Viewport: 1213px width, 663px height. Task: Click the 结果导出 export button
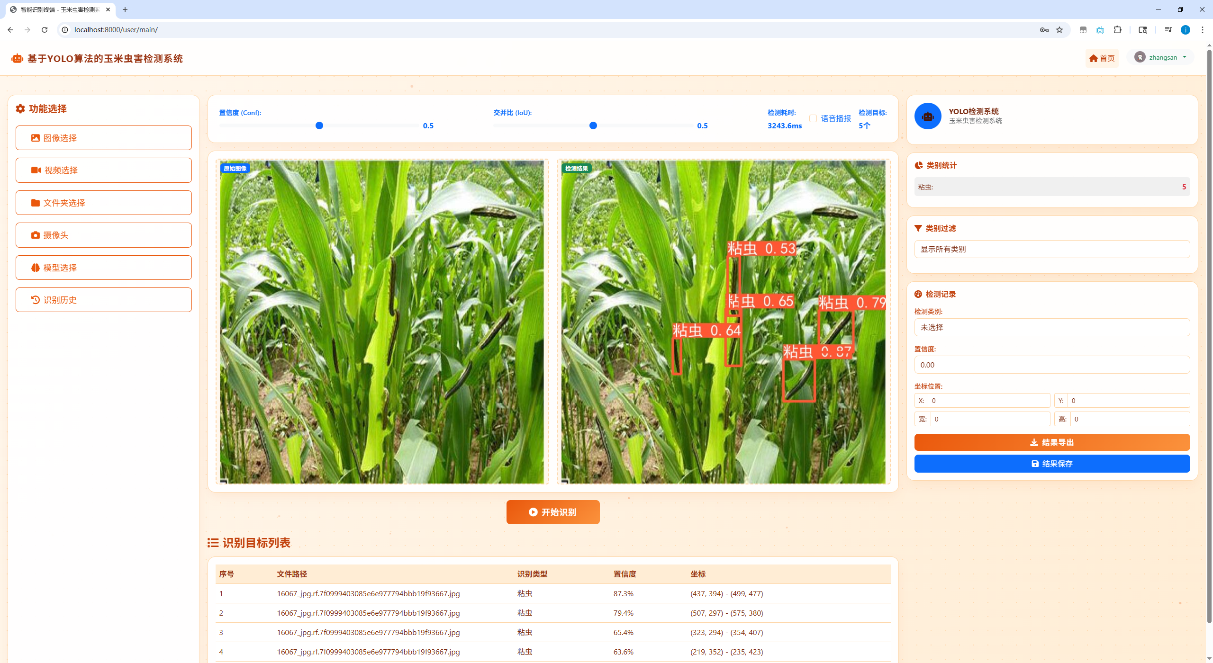pos(1051,442)
